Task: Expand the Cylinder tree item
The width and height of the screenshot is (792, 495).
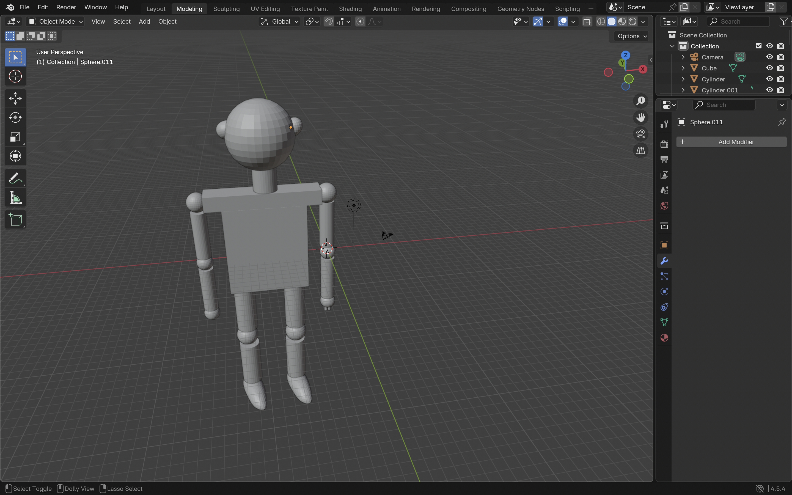Action: coord(683,79)
